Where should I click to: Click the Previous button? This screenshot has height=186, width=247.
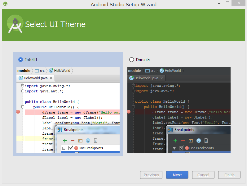pyautogui.click(x=151, y=175)
